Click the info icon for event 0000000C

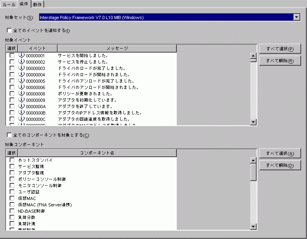(x=21, y=119)
